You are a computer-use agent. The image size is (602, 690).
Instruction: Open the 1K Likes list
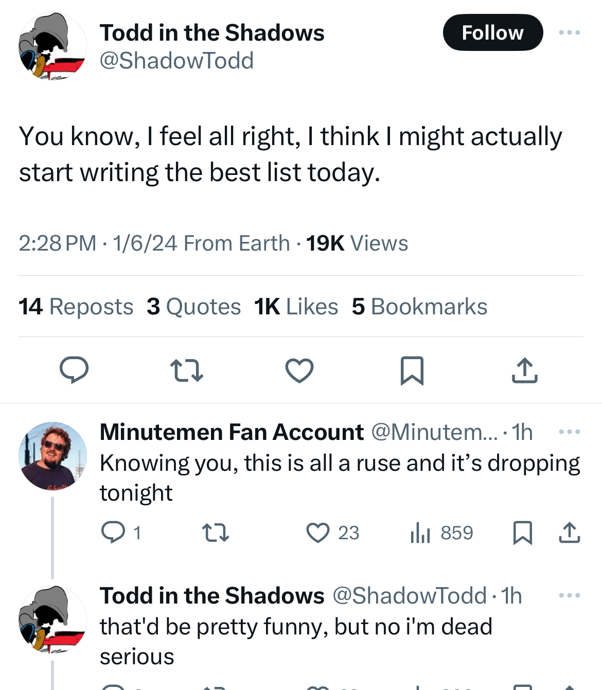tap(296, 307)
